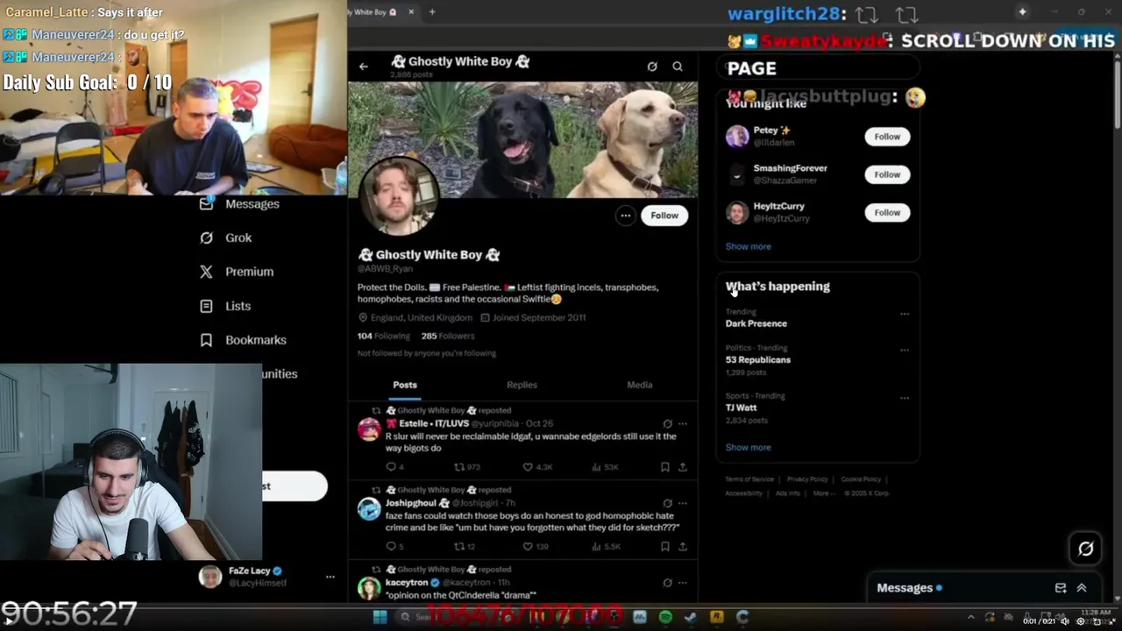Bookmark the Estelle post
The height and width of the screenshot is (631, 1122).
[664, 467]
